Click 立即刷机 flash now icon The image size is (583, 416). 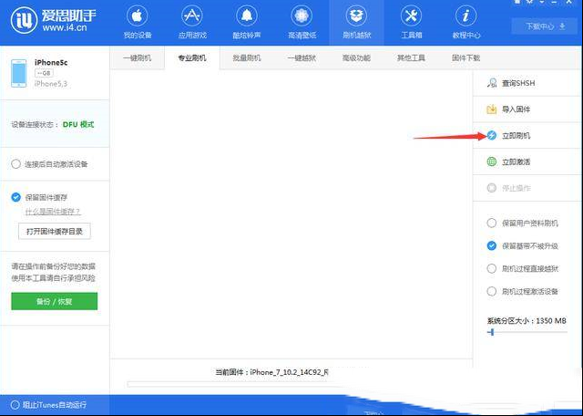point(492,135)
